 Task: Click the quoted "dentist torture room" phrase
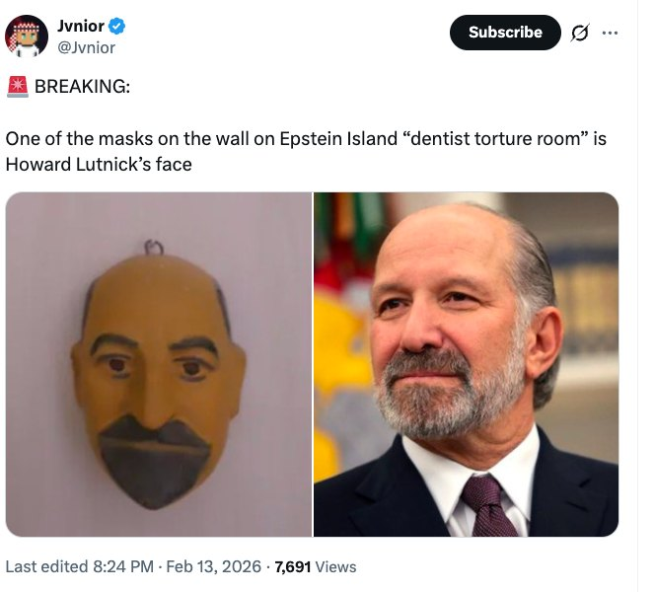click(478, 138)
